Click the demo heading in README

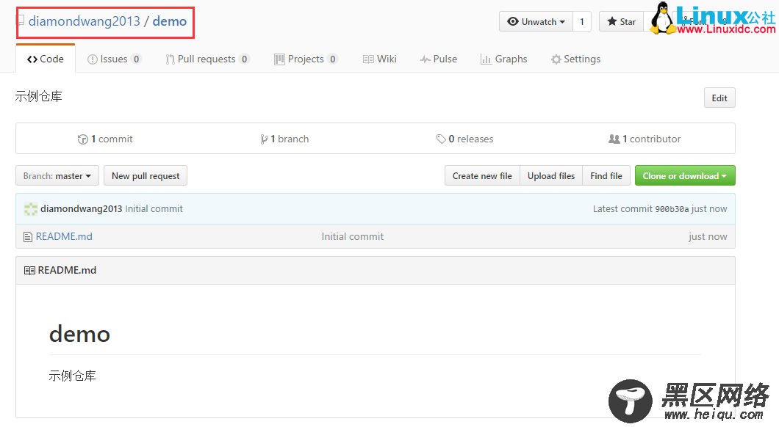[x=79, y=334]
